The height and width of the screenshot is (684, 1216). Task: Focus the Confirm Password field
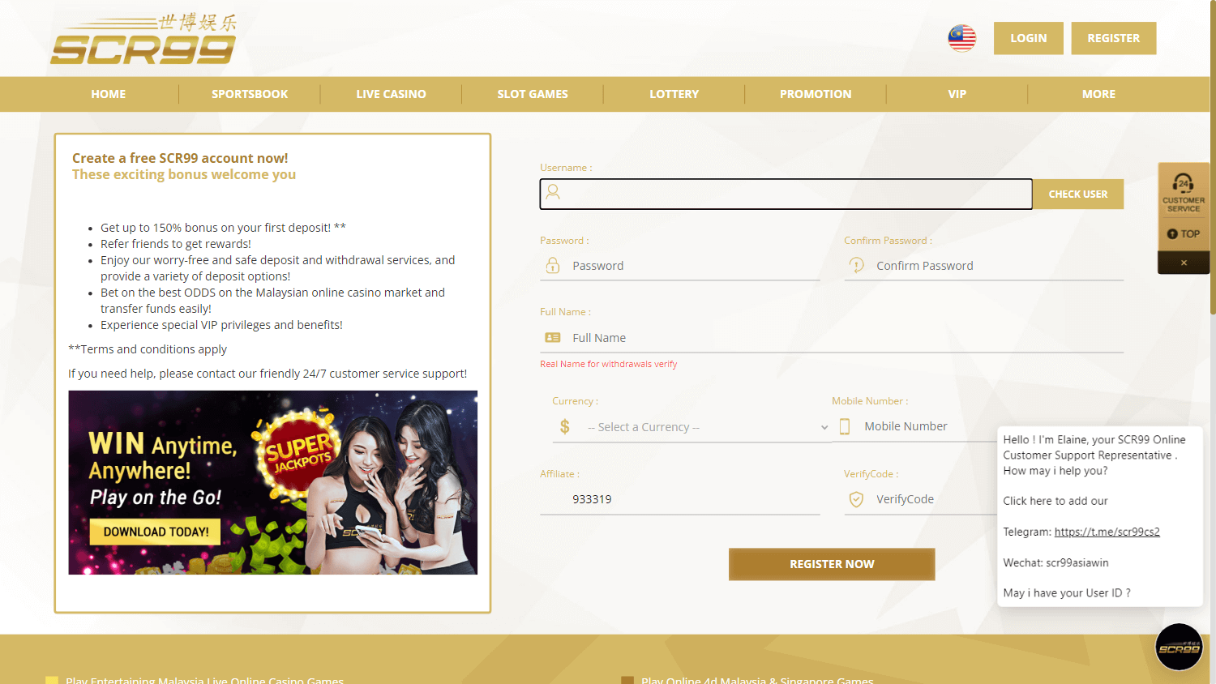[x=984, y=266]
